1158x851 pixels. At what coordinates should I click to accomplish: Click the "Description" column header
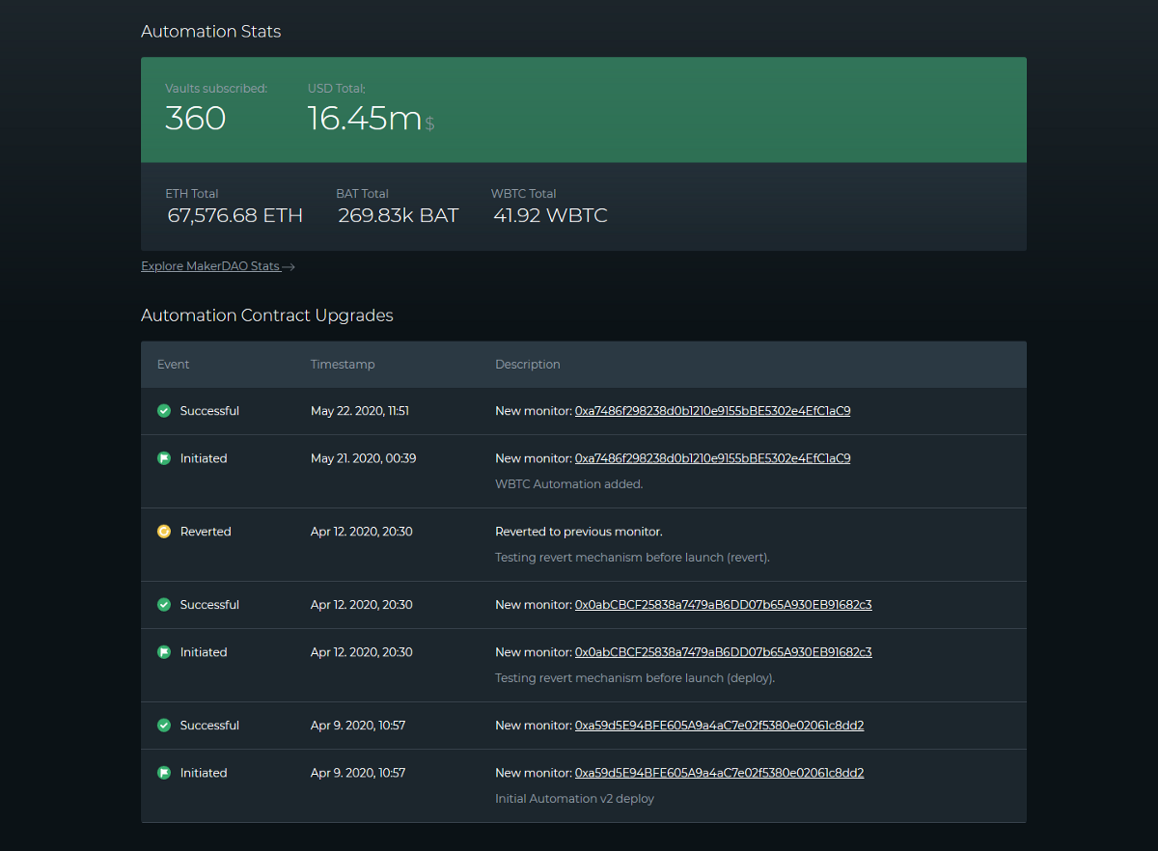coord(528,365)
